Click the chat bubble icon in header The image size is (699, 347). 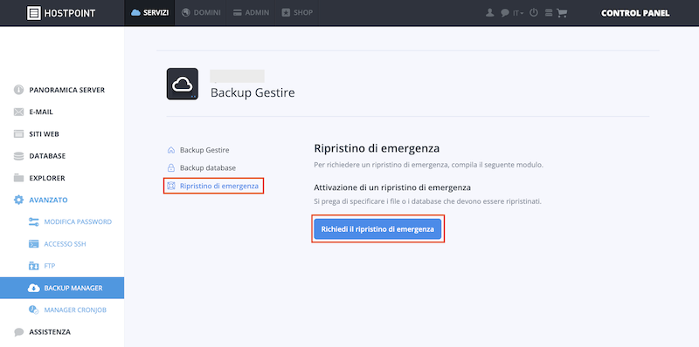pyautogui.click(x=505, y=13)
